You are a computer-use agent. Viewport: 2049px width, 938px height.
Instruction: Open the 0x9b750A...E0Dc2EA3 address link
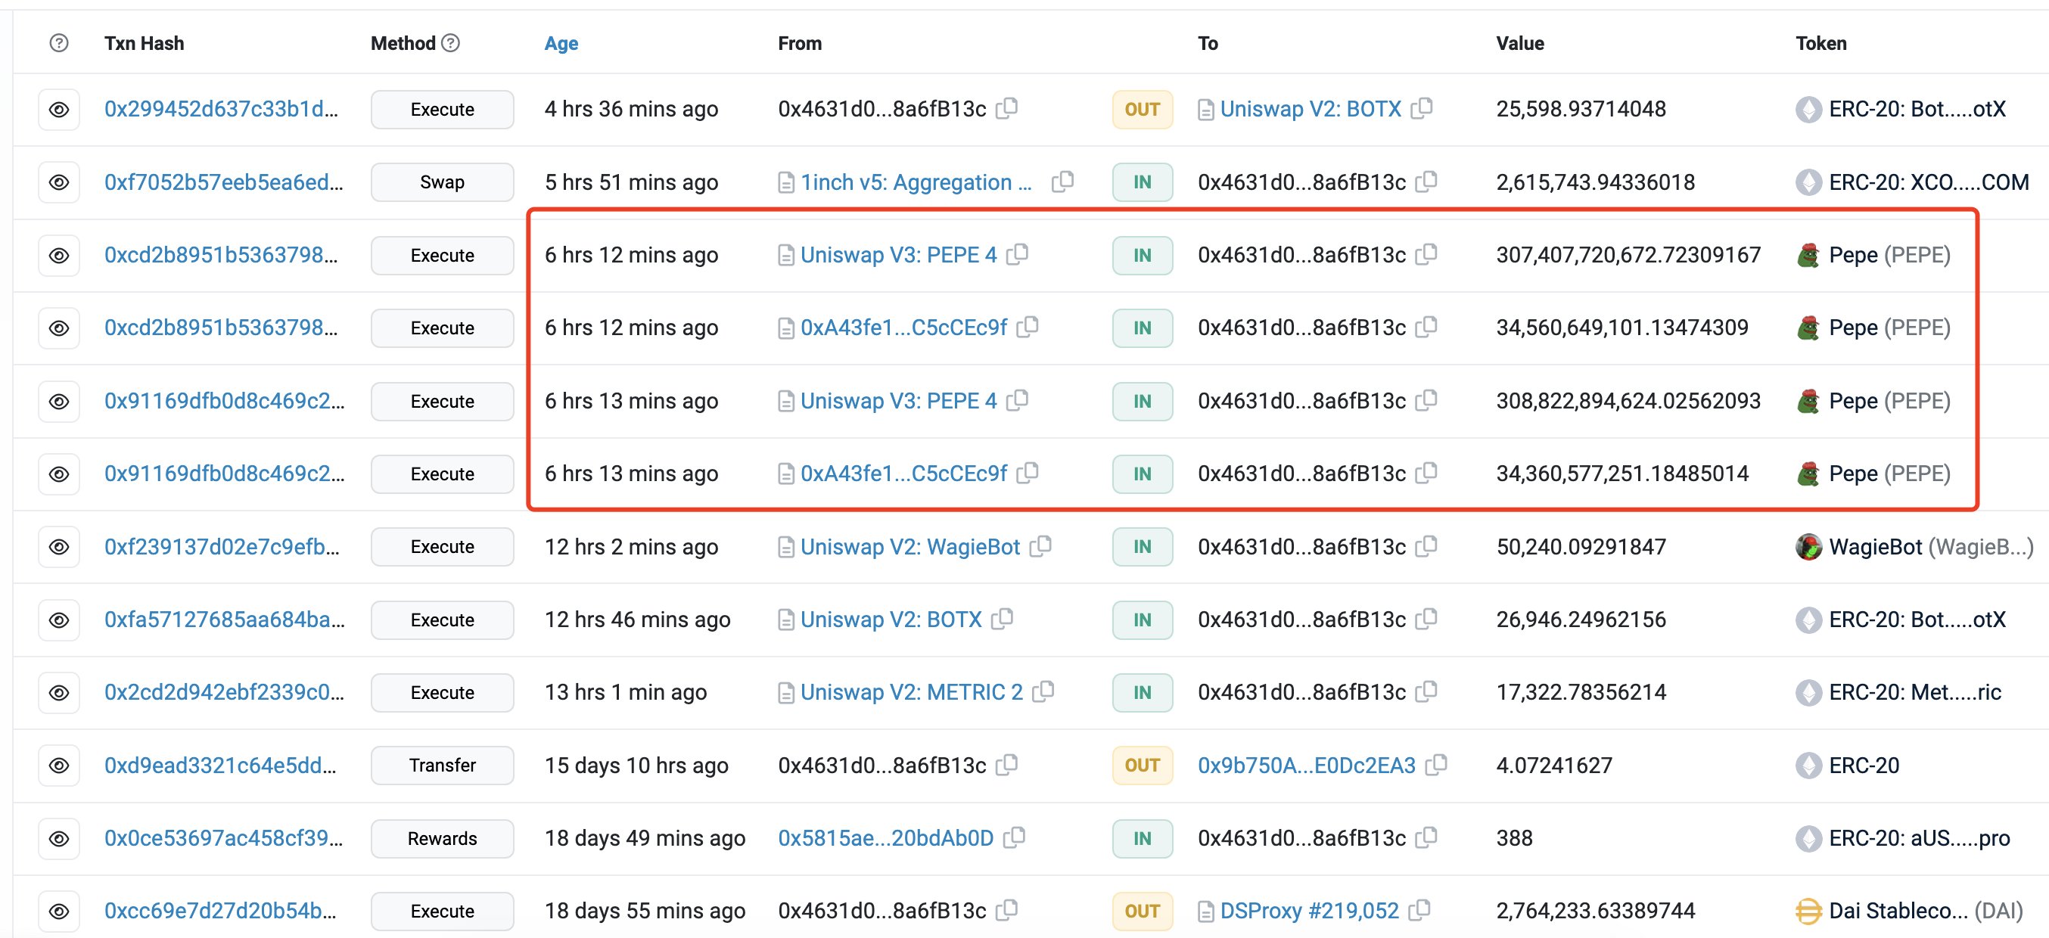click(1307, 766)
